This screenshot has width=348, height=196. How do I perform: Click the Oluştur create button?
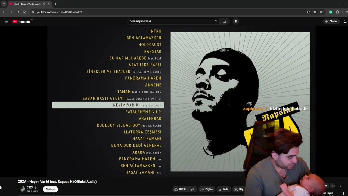click(331, 21)
